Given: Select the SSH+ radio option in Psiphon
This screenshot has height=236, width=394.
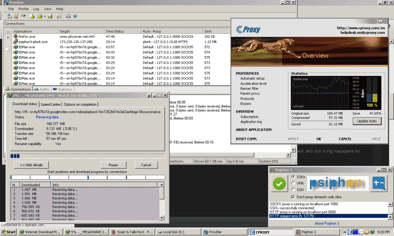Looking at the screenshot, I should click(x=293, y=177).
